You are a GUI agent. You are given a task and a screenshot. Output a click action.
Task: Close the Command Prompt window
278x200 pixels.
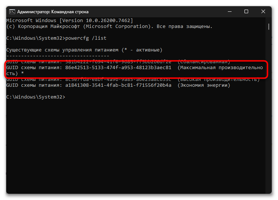[x=263, y=12]
